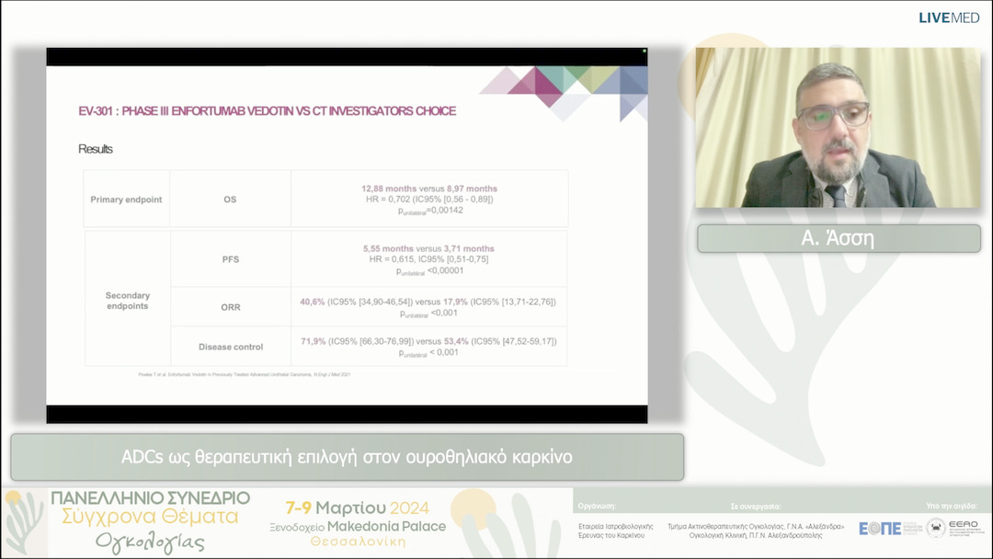The image size is (993, 559).
Task: Click 'Ξενοδοχείο Makedonia Palace' text
Action: 358,527
